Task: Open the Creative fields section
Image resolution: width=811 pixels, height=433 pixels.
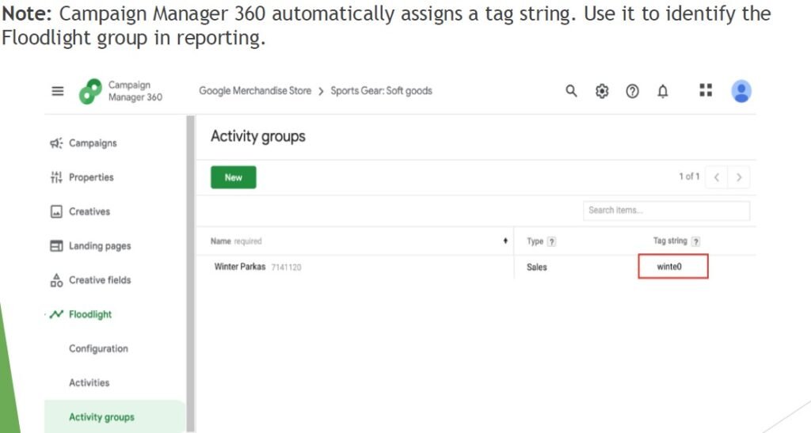Action: click(x=100, y=280)
